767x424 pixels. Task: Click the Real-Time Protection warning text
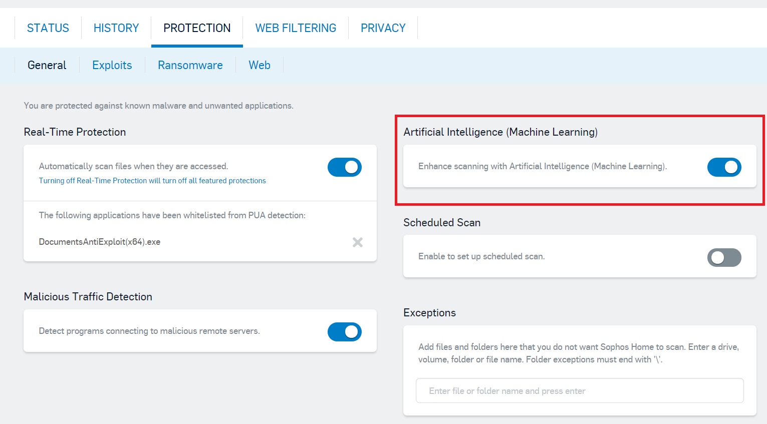point(152,181)
